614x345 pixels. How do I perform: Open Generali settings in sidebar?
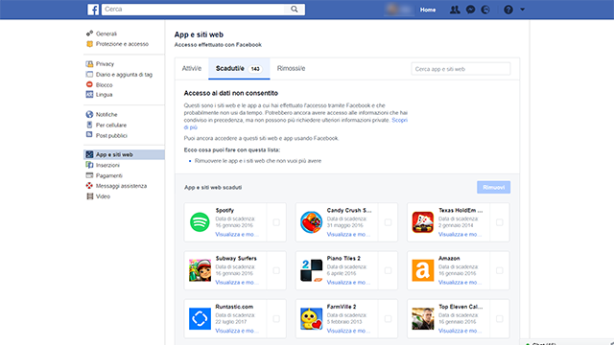(106, 34)
